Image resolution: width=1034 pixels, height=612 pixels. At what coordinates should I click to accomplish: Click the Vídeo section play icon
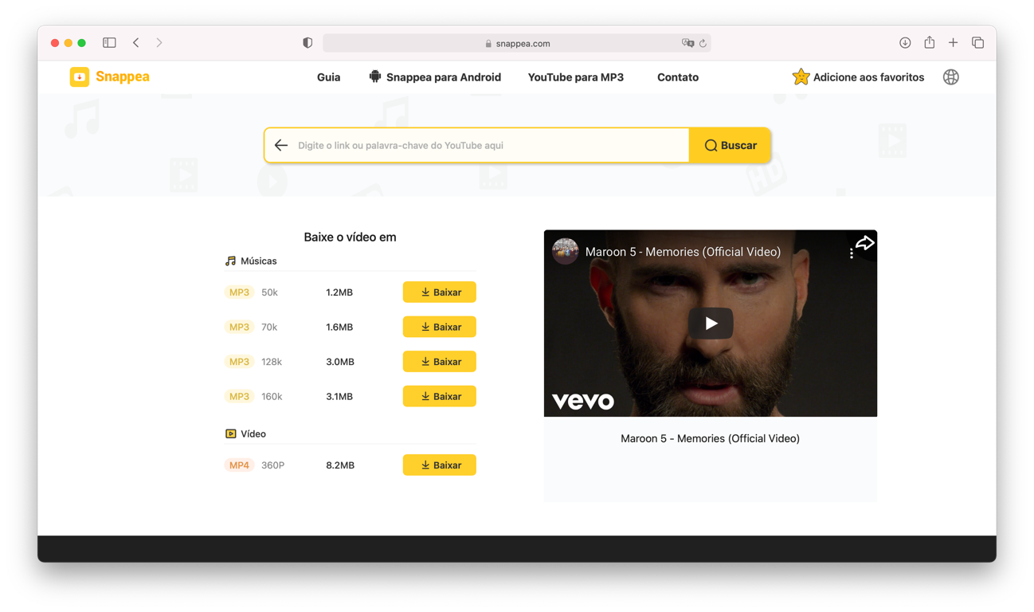(x=230, y=433)
